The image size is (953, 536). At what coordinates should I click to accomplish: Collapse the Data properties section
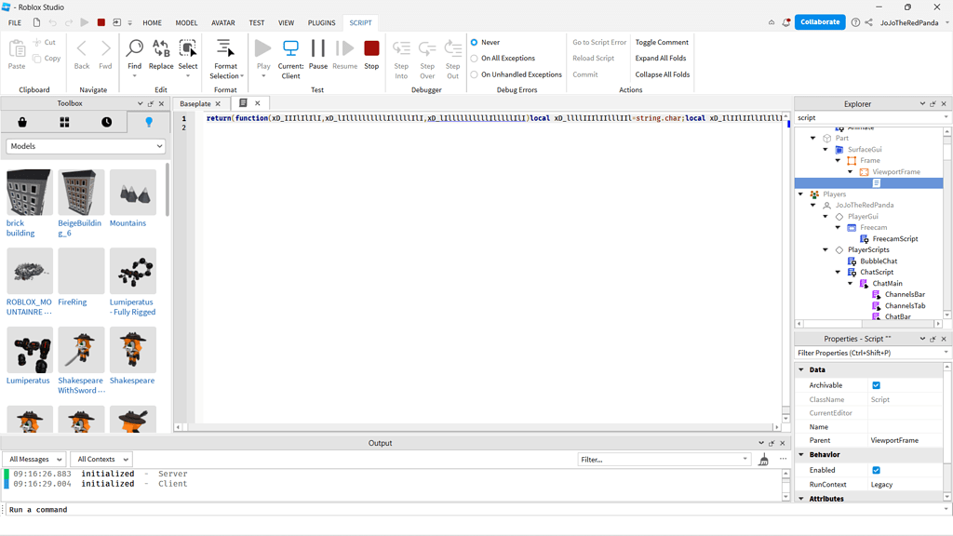click(x=801, y=370)
